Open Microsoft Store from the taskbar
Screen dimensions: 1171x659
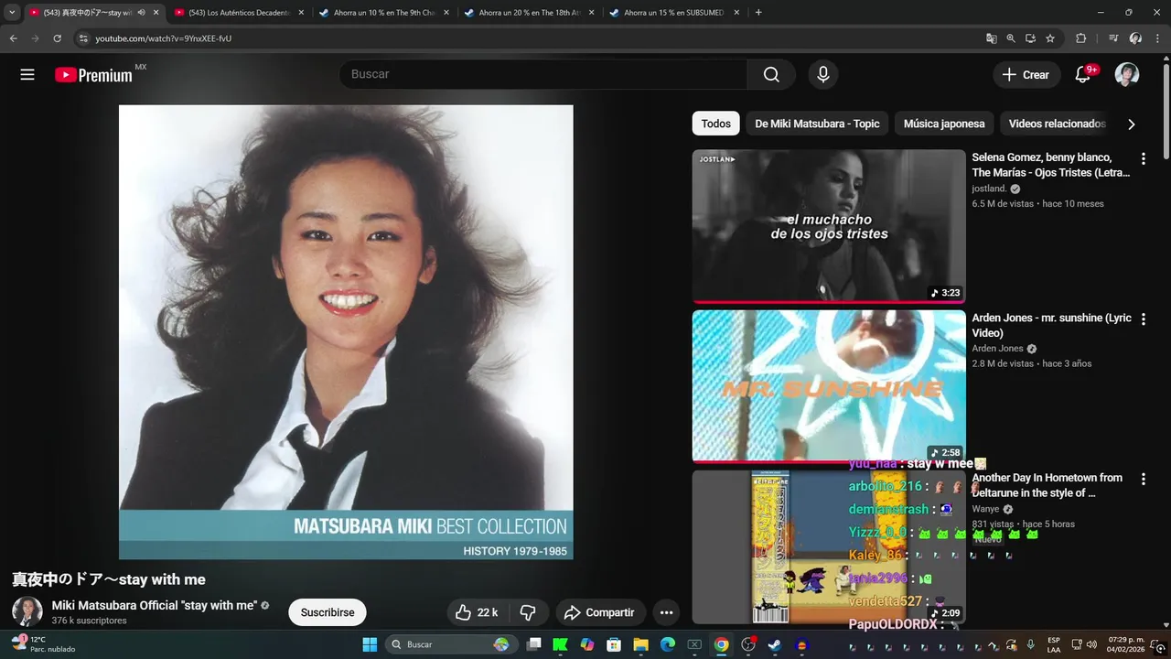614,644
